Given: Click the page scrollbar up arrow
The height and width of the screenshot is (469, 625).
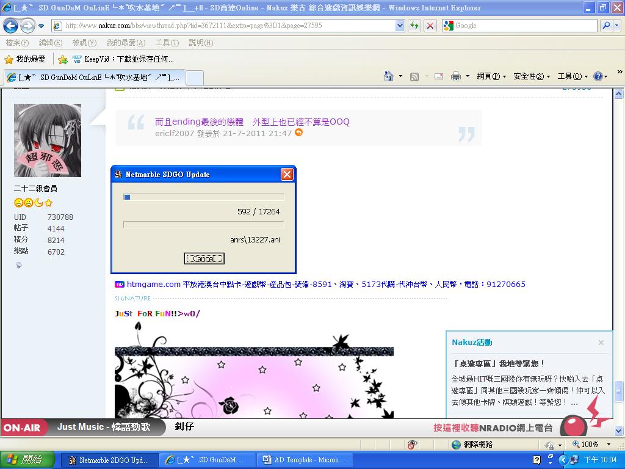Looking at the screenshot, I should (x=619, y=94).
